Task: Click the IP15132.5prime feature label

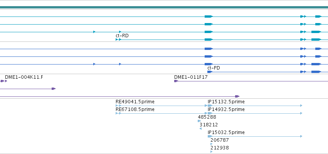Action: tap(226, 102)
